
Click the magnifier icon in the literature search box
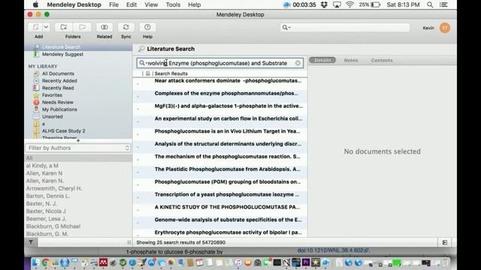(142, 63)
